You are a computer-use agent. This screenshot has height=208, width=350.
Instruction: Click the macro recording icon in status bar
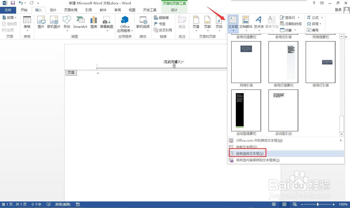pyautogui.click(x=78, y=204)
